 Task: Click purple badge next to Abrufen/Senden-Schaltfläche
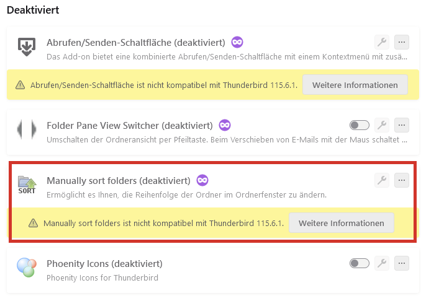237,42
